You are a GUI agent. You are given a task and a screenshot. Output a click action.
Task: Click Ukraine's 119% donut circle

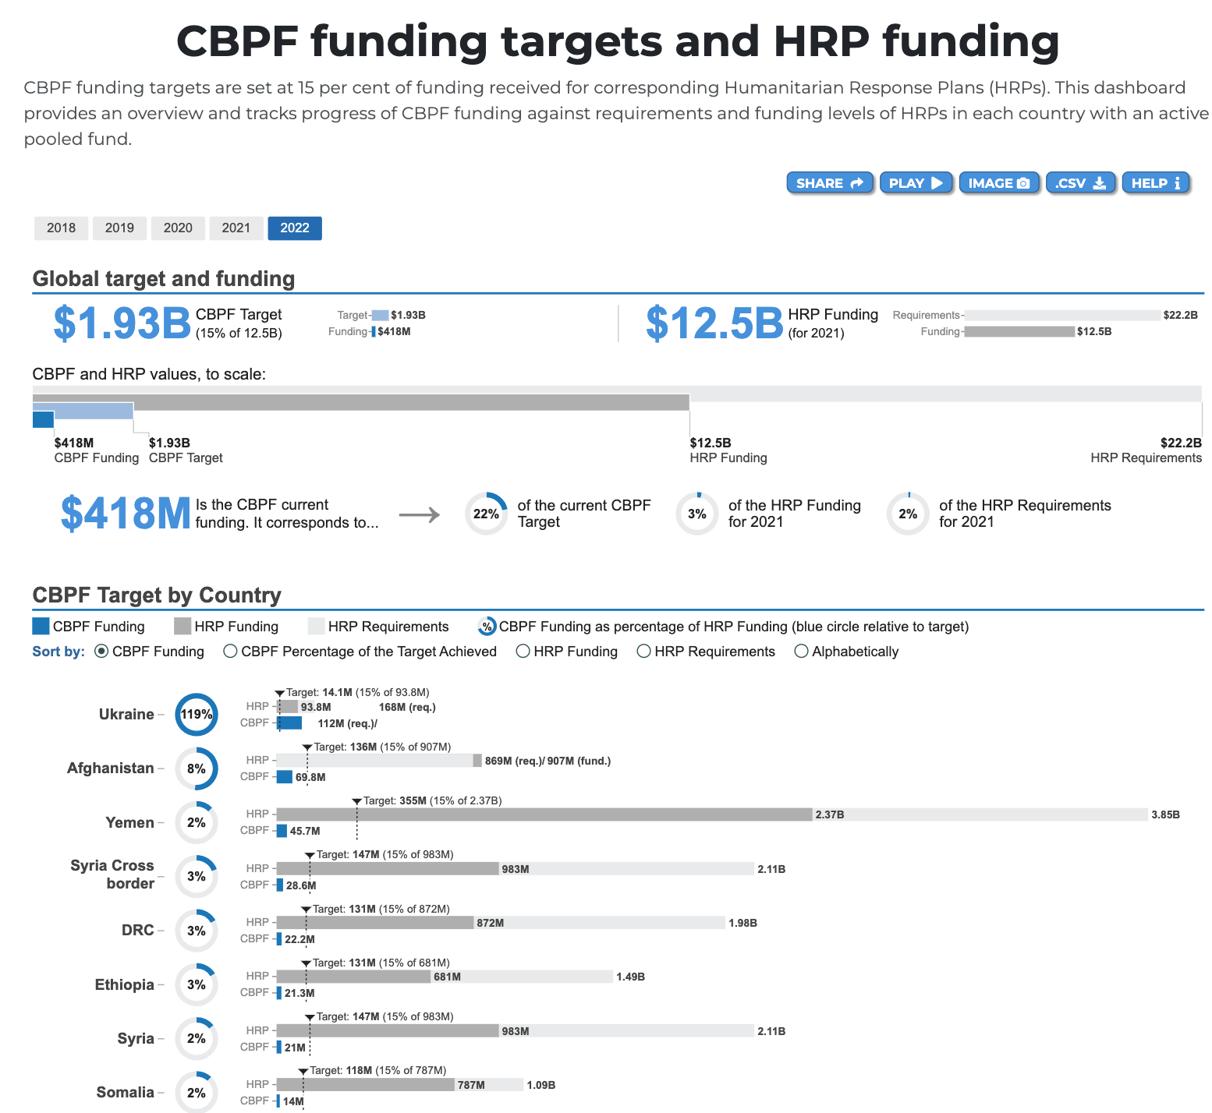click(197, 715)
